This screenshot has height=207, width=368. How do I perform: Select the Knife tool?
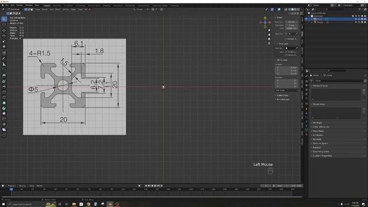[4, 97]
